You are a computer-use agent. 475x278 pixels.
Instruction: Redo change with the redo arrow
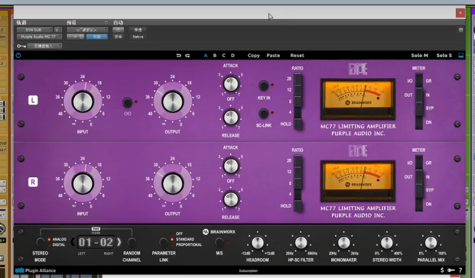point(188,55)
